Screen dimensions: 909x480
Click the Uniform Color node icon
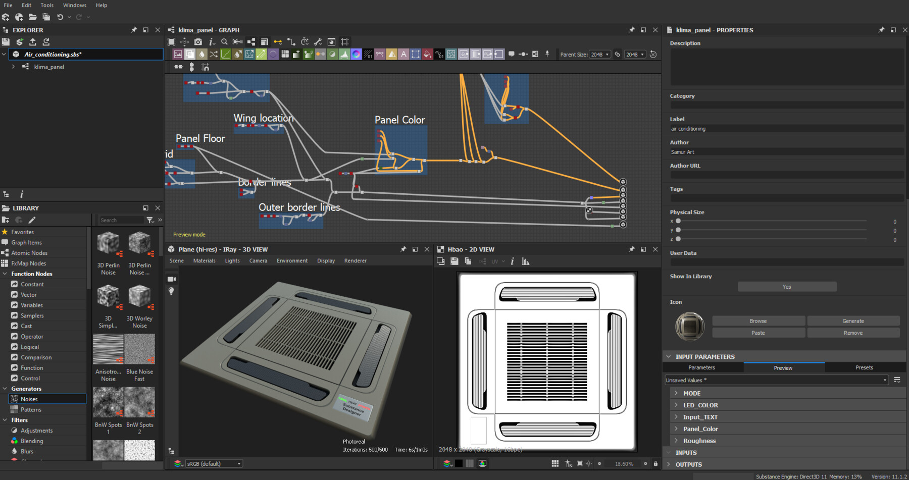pyautogui.click(x=273, y=54)
